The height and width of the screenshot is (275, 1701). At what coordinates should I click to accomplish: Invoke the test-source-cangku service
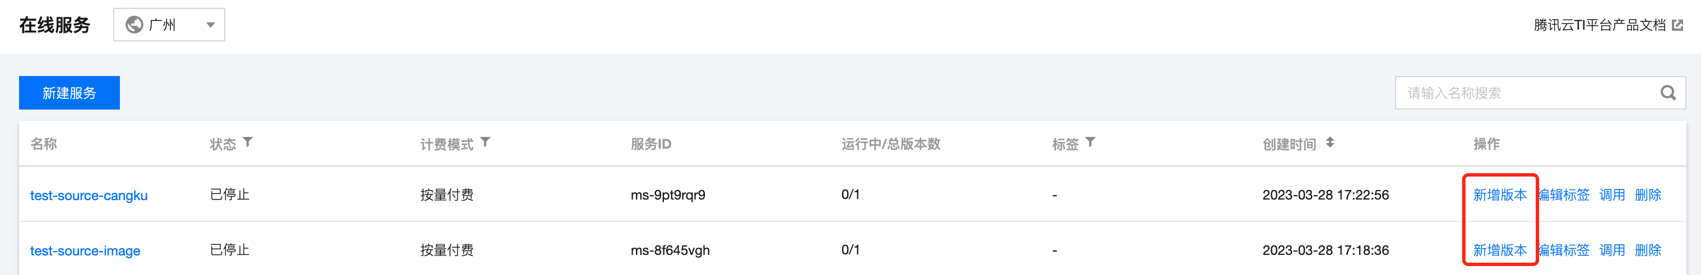[1612, 195]
